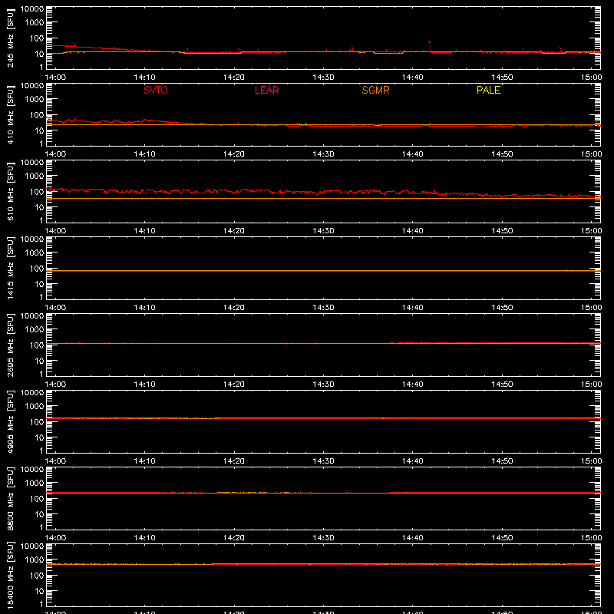Image resolution: width=614 pixels, height=614 pixels.
Task: Click the SGMR station legend label
Action: point(375,90)
